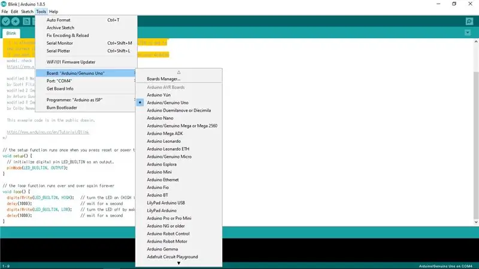Open the Serial Monitor magnifier icon
The height and width of the screenshot is (269, 479).
tap(469, 22)
